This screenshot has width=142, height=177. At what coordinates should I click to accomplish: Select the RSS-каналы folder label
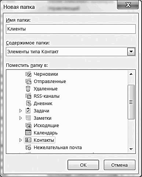pyautogui.click(x=47, y=96)
